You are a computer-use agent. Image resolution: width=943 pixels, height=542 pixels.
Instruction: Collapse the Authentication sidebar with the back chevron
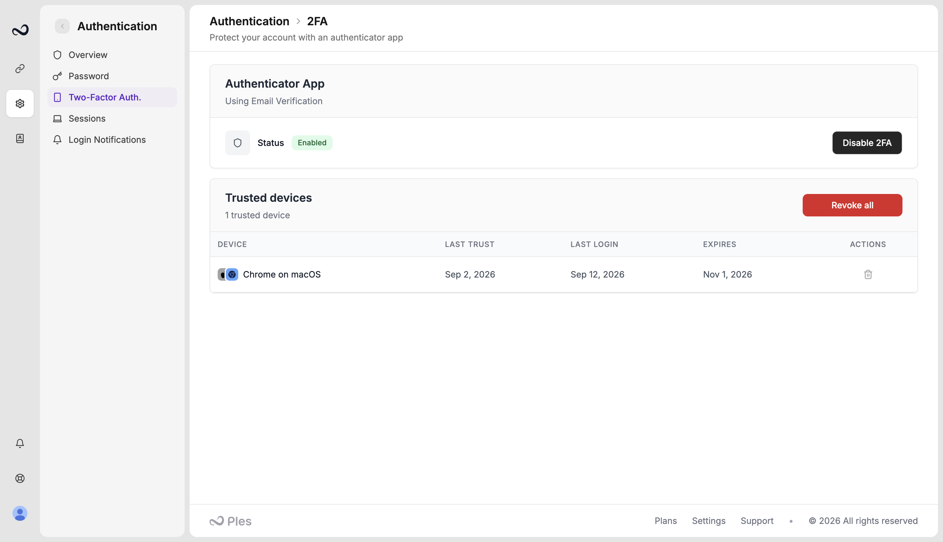[62, 26]
